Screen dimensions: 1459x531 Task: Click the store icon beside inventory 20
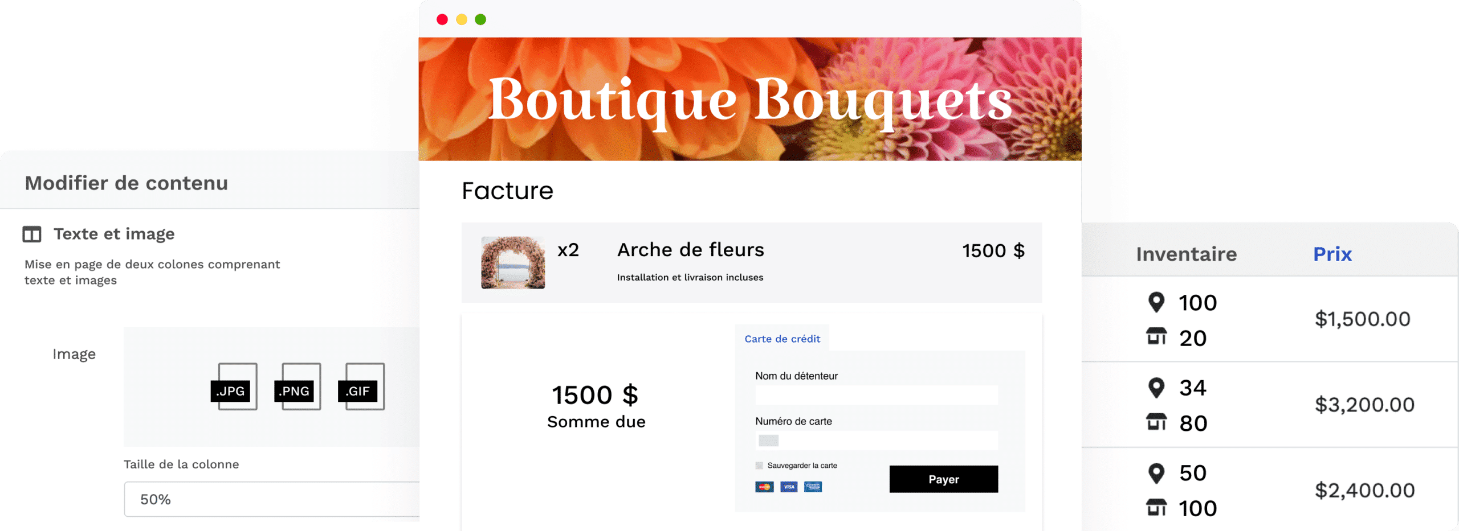(1156, 336)
